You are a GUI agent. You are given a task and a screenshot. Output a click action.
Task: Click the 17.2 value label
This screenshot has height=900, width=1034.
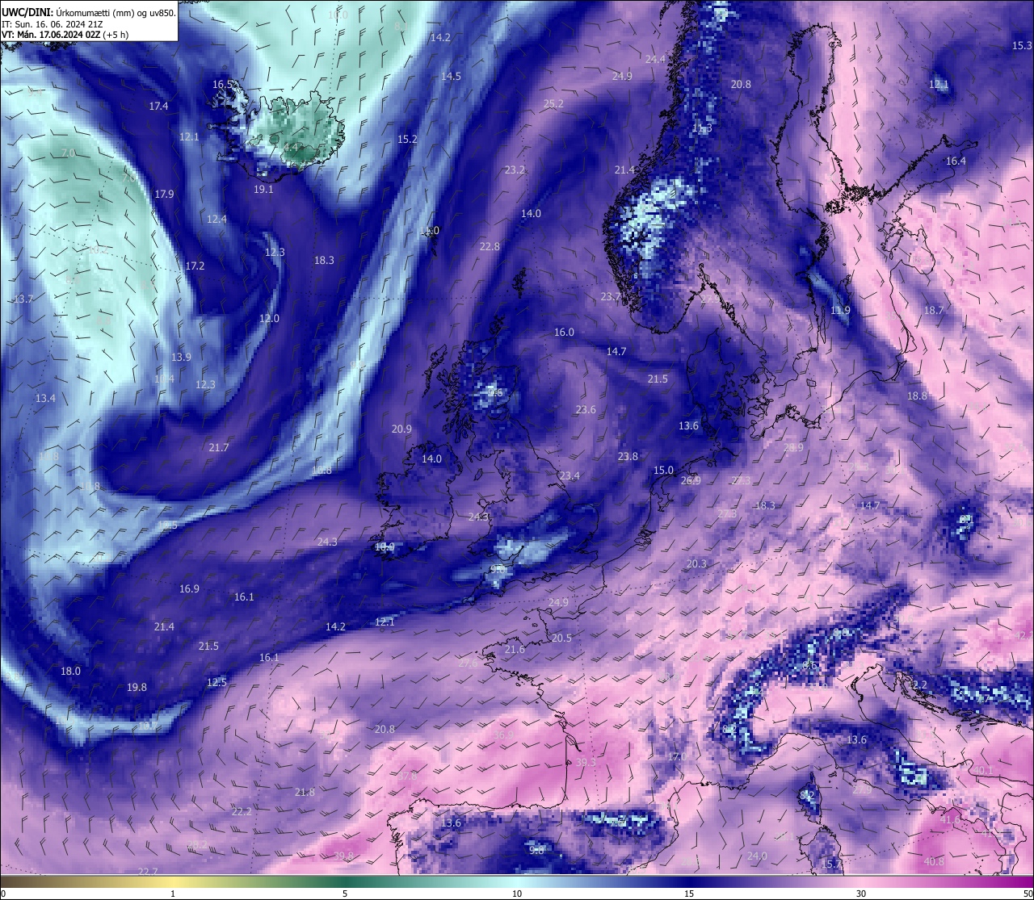pyautogui.click(x=195, y=266)
